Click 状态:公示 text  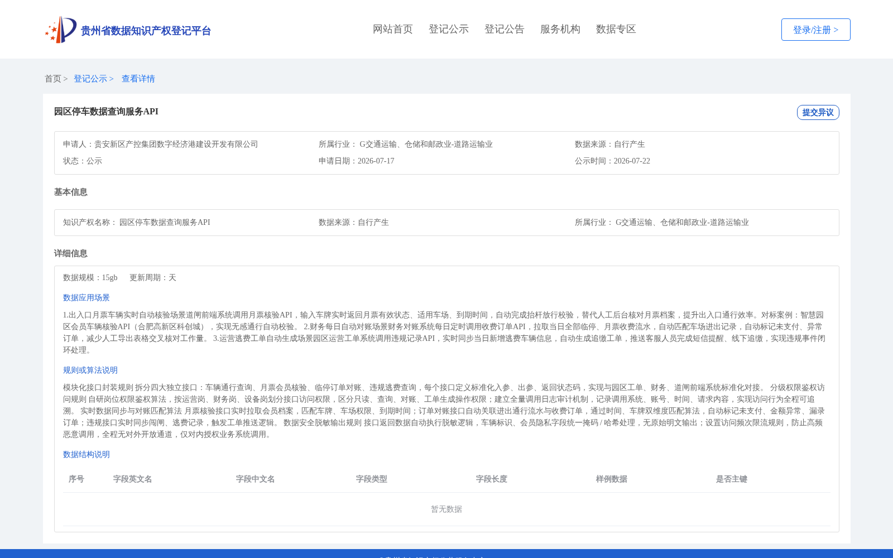83,161
